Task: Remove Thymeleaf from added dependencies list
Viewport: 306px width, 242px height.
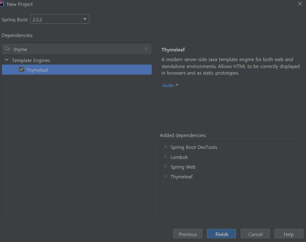Action: point(166,176)
